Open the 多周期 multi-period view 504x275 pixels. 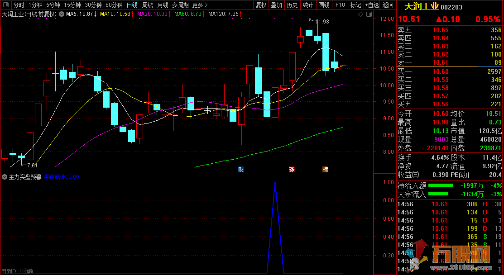click(180, 5)
